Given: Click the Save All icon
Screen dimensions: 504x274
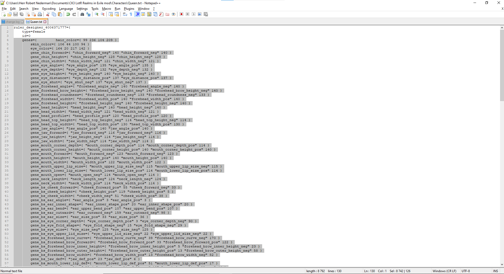Looking at the screenshot, I should 22,14.
